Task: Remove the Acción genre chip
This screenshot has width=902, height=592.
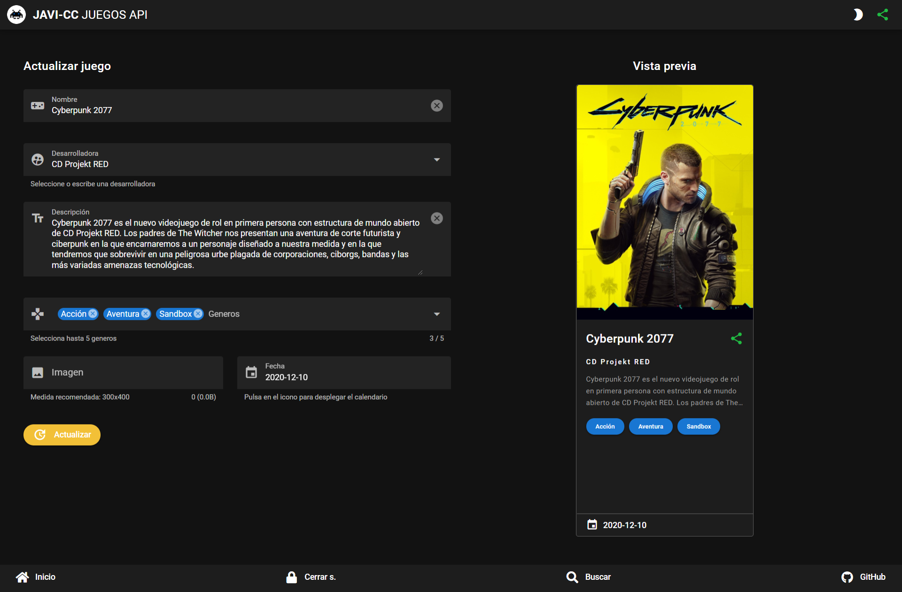Action: tap(93, 314)
